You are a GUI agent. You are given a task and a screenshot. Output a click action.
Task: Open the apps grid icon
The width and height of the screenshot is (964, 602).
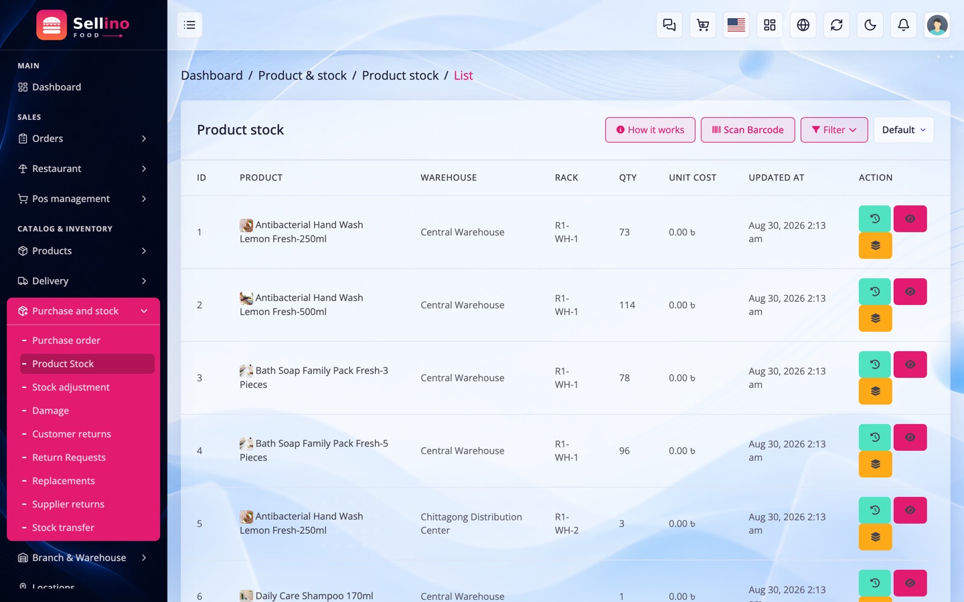pyautogui.click(x=770, y=25)
